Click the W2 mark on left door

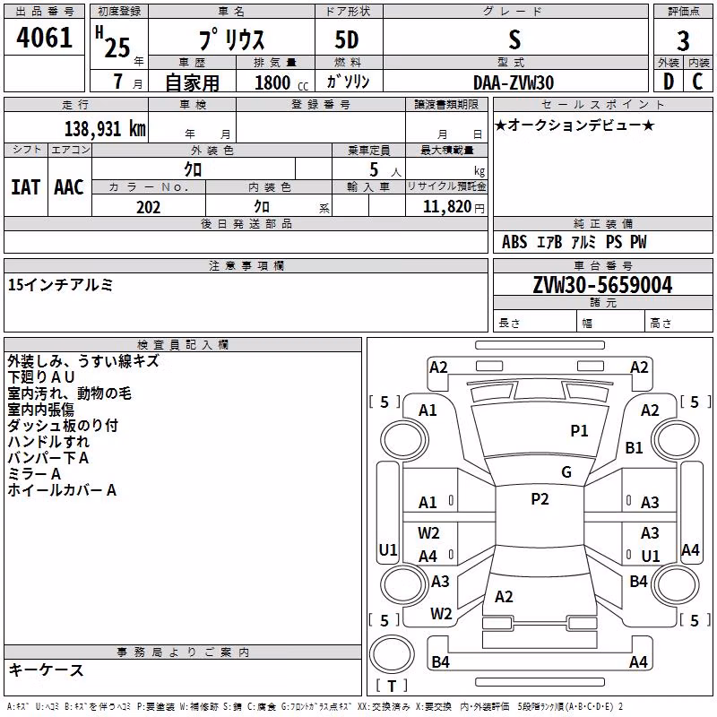pos(428,532)
